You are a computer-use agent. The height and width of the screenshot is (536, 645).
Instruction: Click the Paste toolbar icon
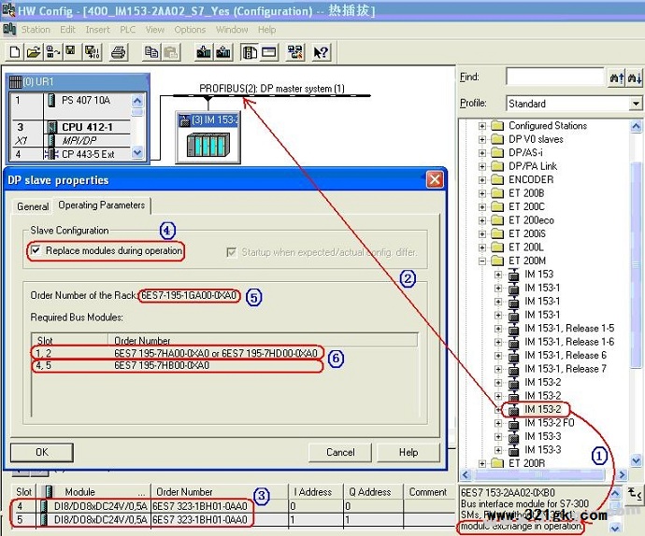(170, 52)
